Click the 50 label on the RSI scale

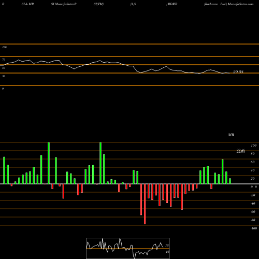point(4,68)
